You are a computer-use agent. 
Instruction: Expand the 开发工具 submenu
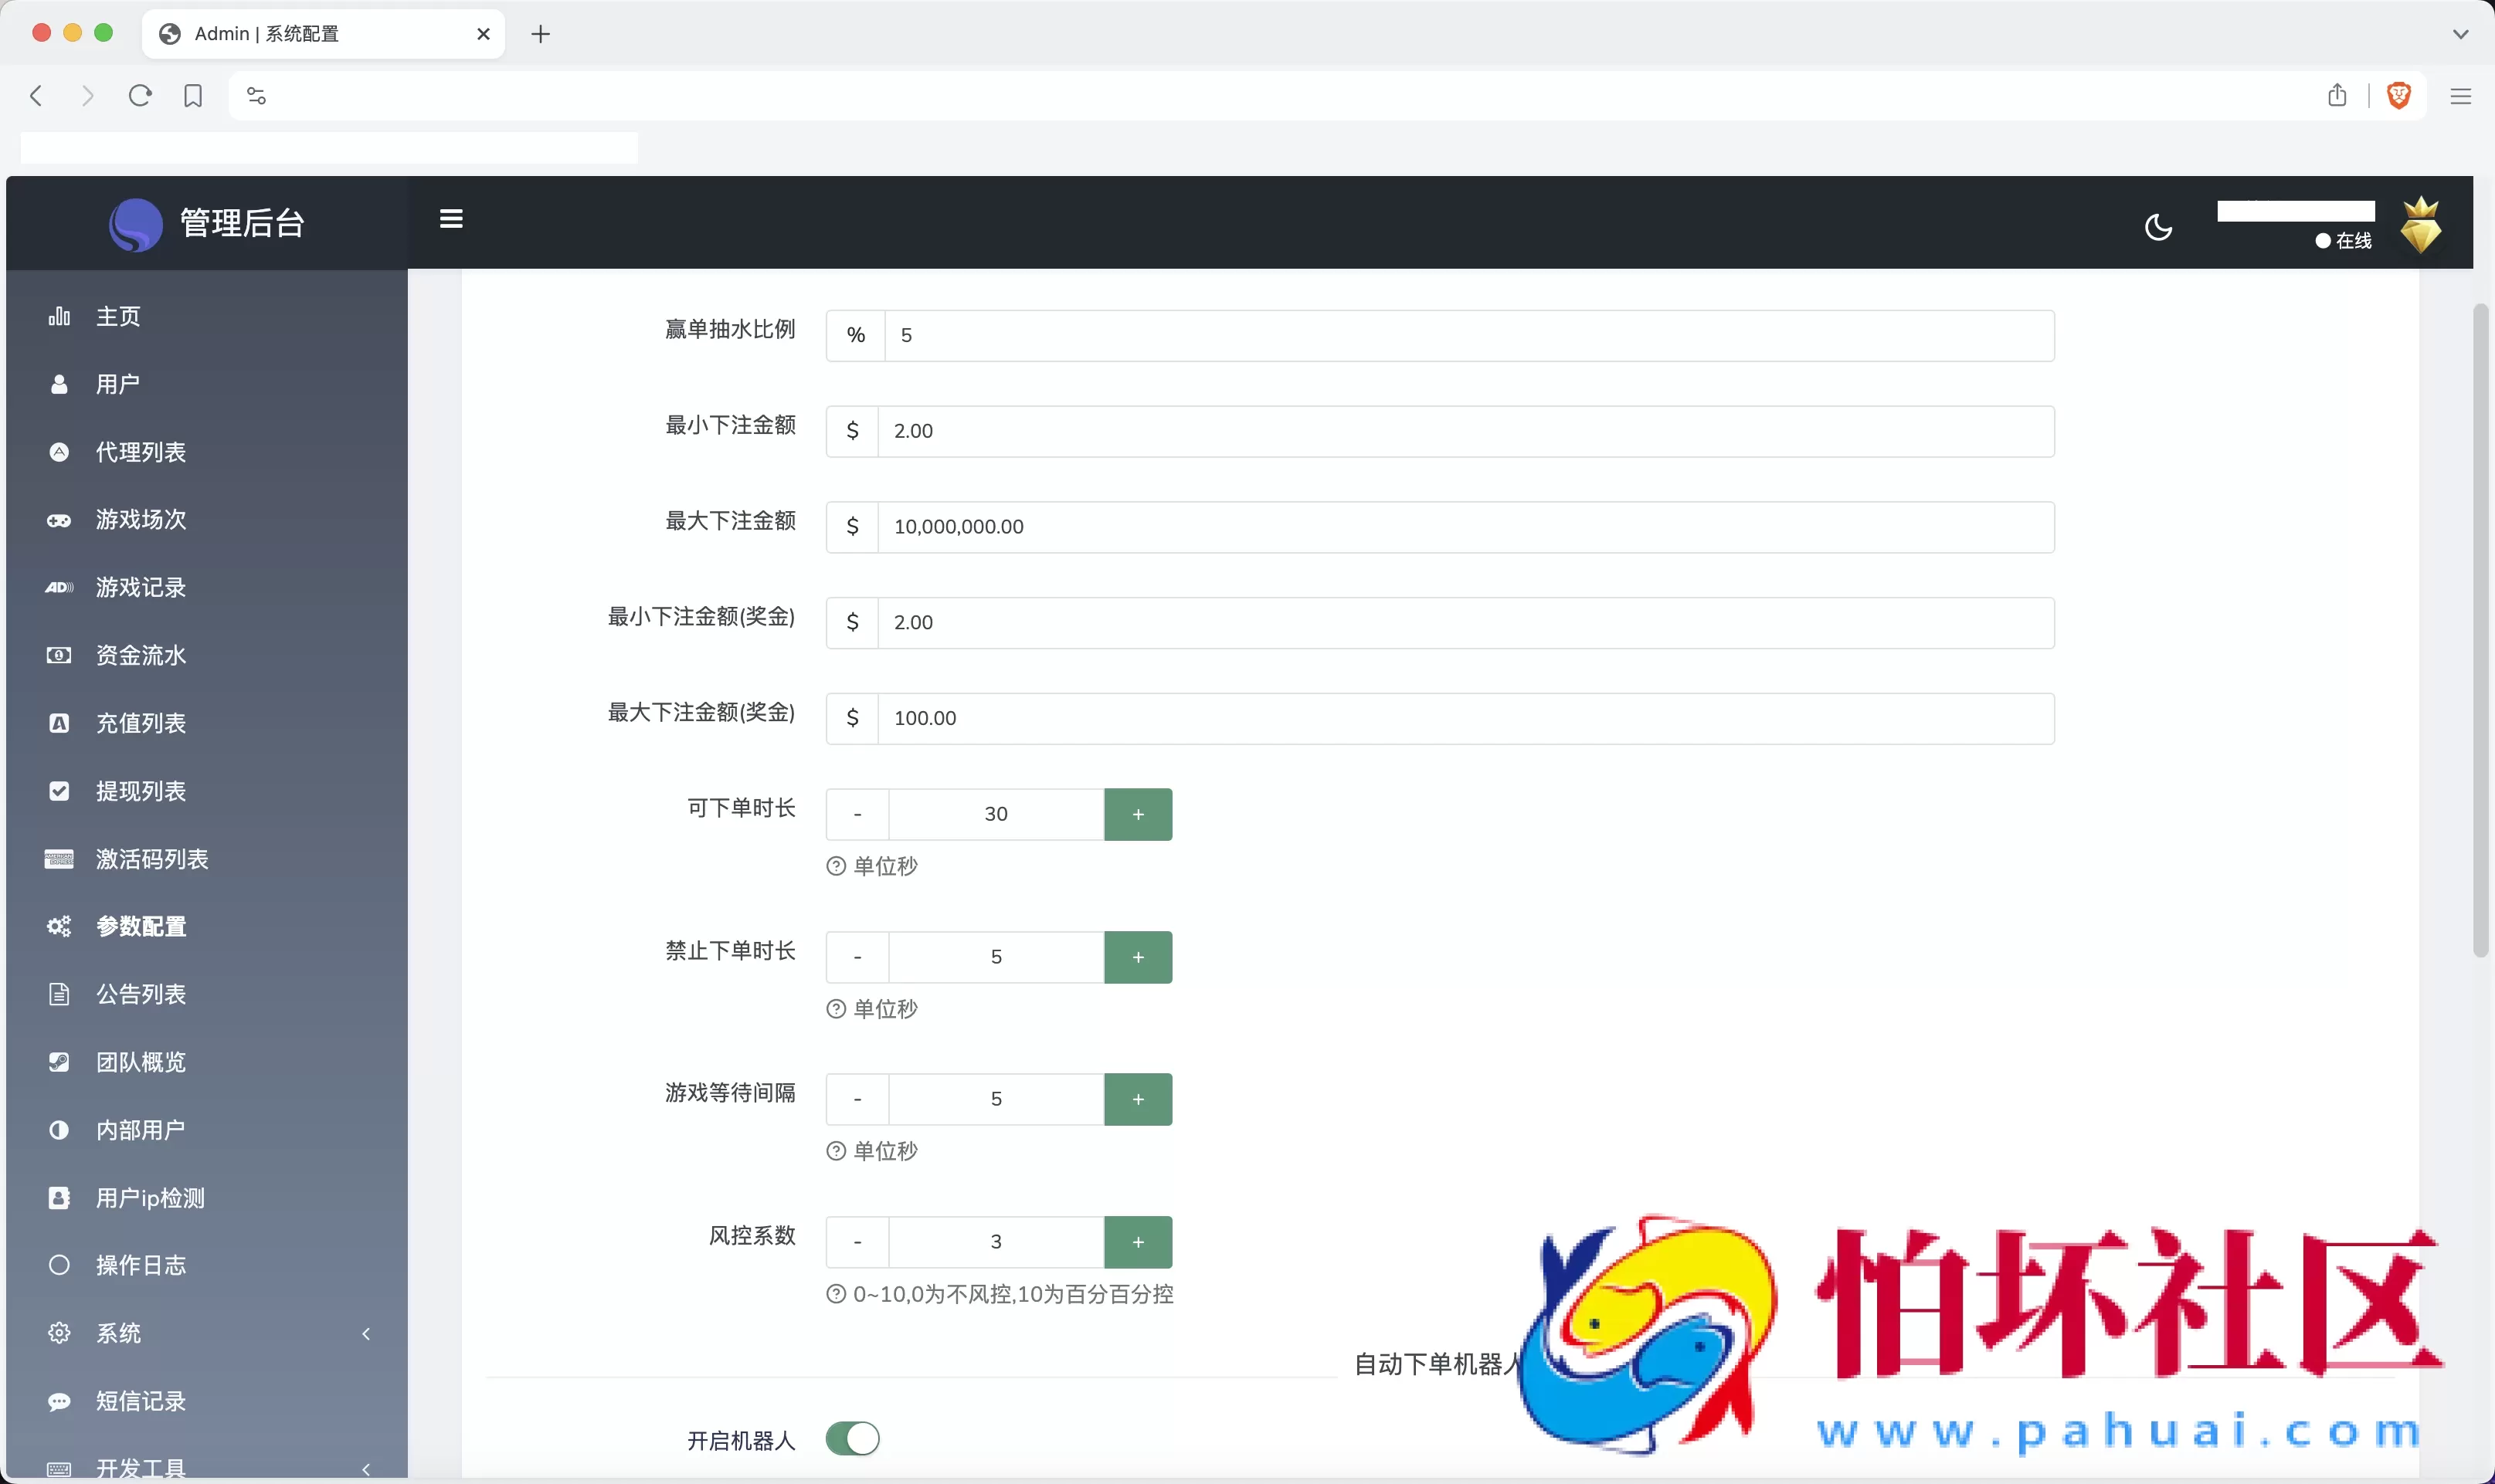[x=366, y=1468]
